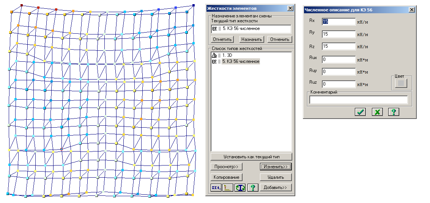Image resolution: width=430 pixels, height=203 pixels.
Task: Click the Отметить button
Action: point(222,39)
